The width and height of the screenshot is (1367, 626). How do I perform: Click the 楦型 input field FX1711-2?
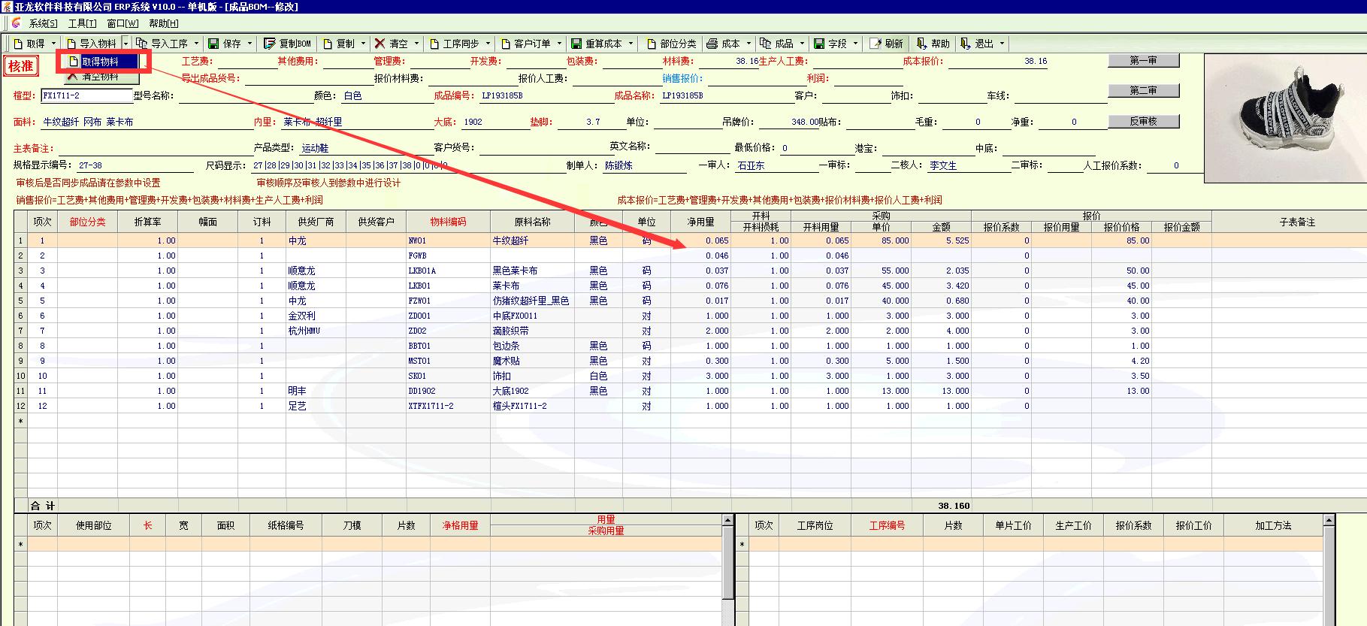tap(86, 95)
